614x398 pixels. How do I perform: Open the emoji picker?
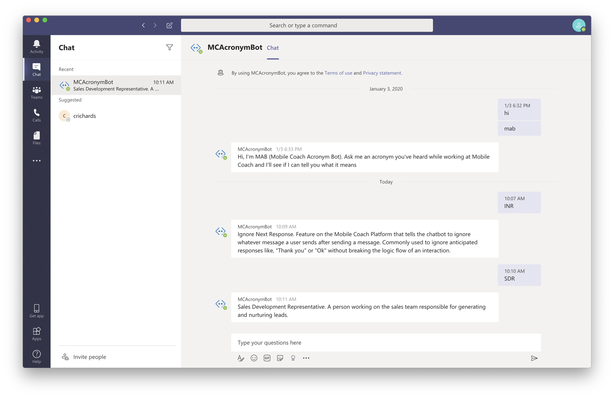click(x=254, y=358)
